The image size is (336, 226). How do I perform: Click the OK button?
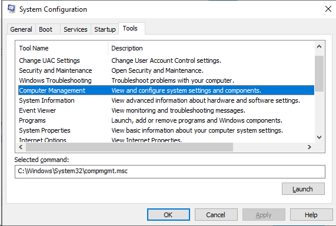click(168, 215)
